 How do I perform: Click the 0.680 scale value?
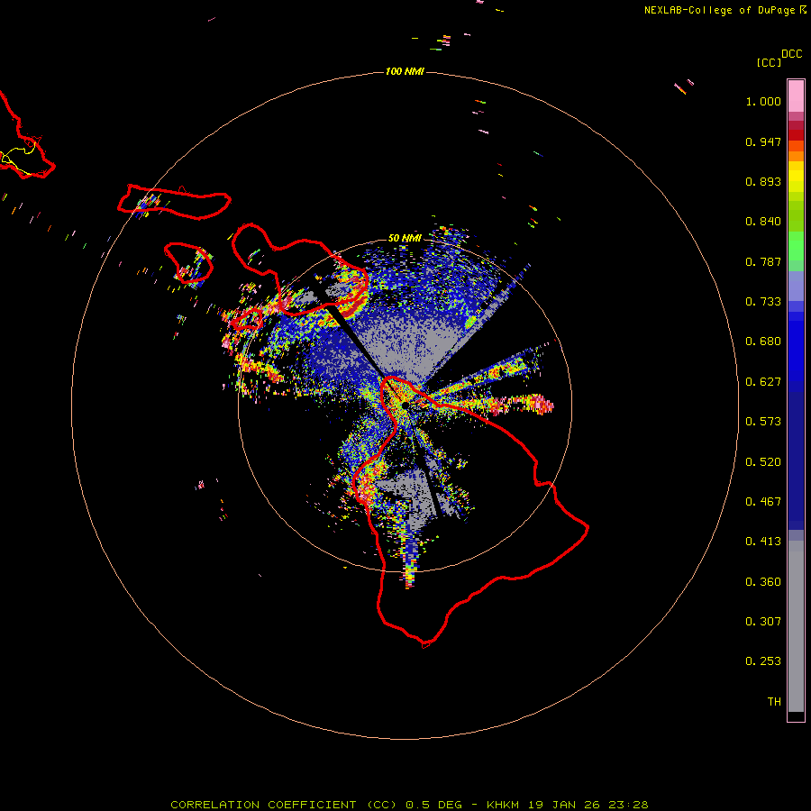(763, 342)
